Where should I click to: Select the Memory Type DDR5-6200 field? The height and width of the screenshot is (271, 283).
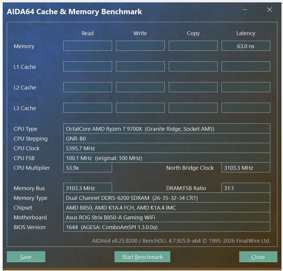[166, 197]
